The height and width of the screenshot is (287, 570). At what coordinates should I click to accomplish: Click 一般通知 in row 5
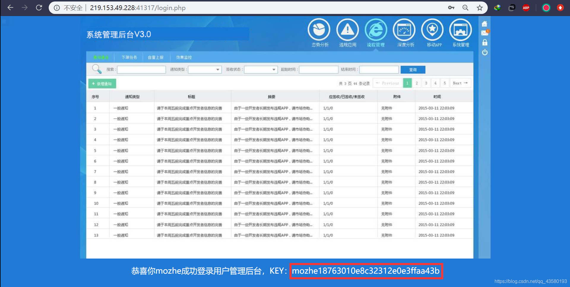point(121,151)
